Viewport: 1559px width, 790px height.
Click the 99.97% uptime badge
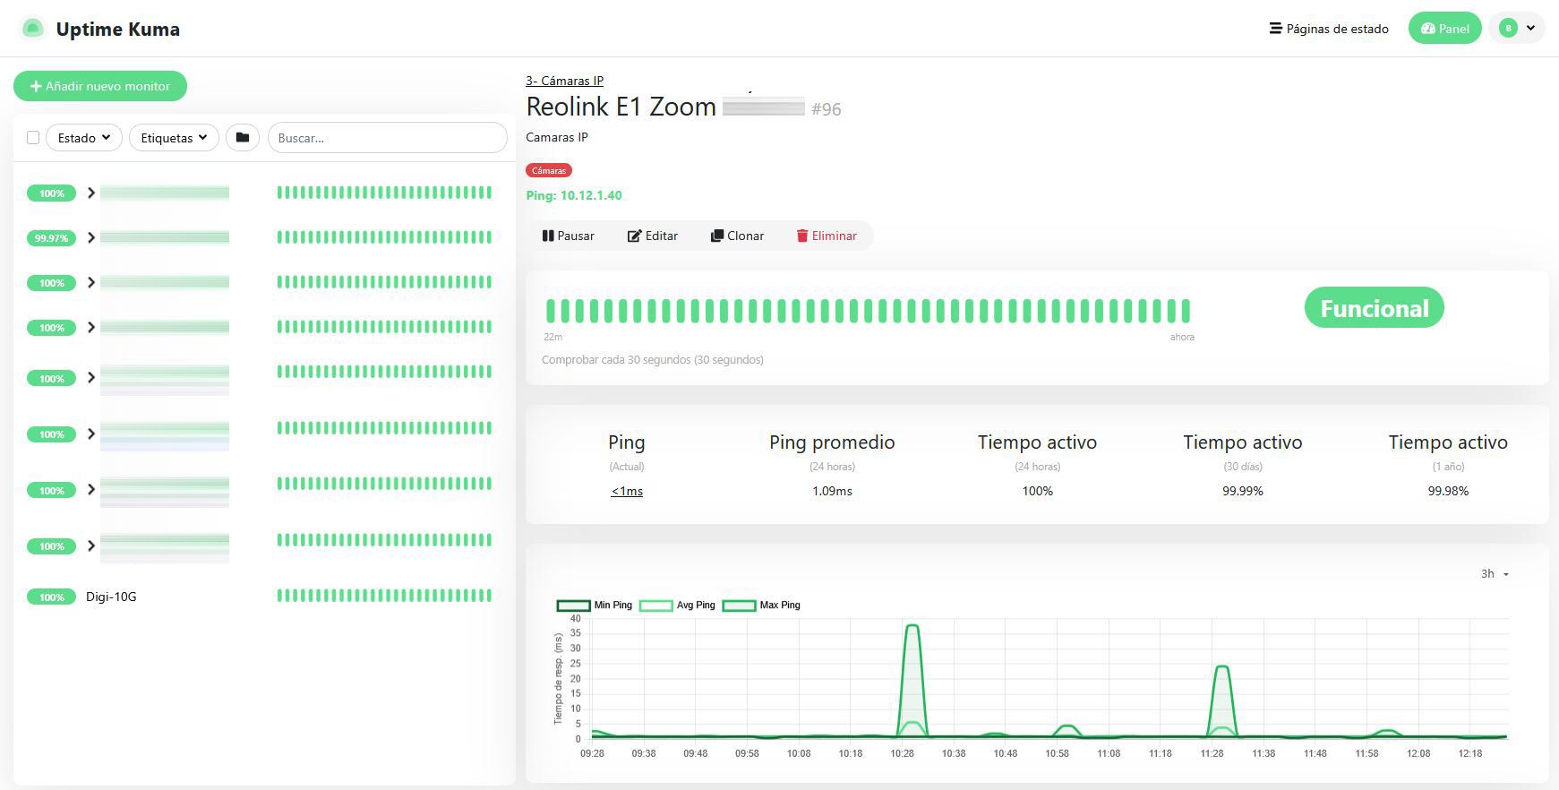coord(51,238)
